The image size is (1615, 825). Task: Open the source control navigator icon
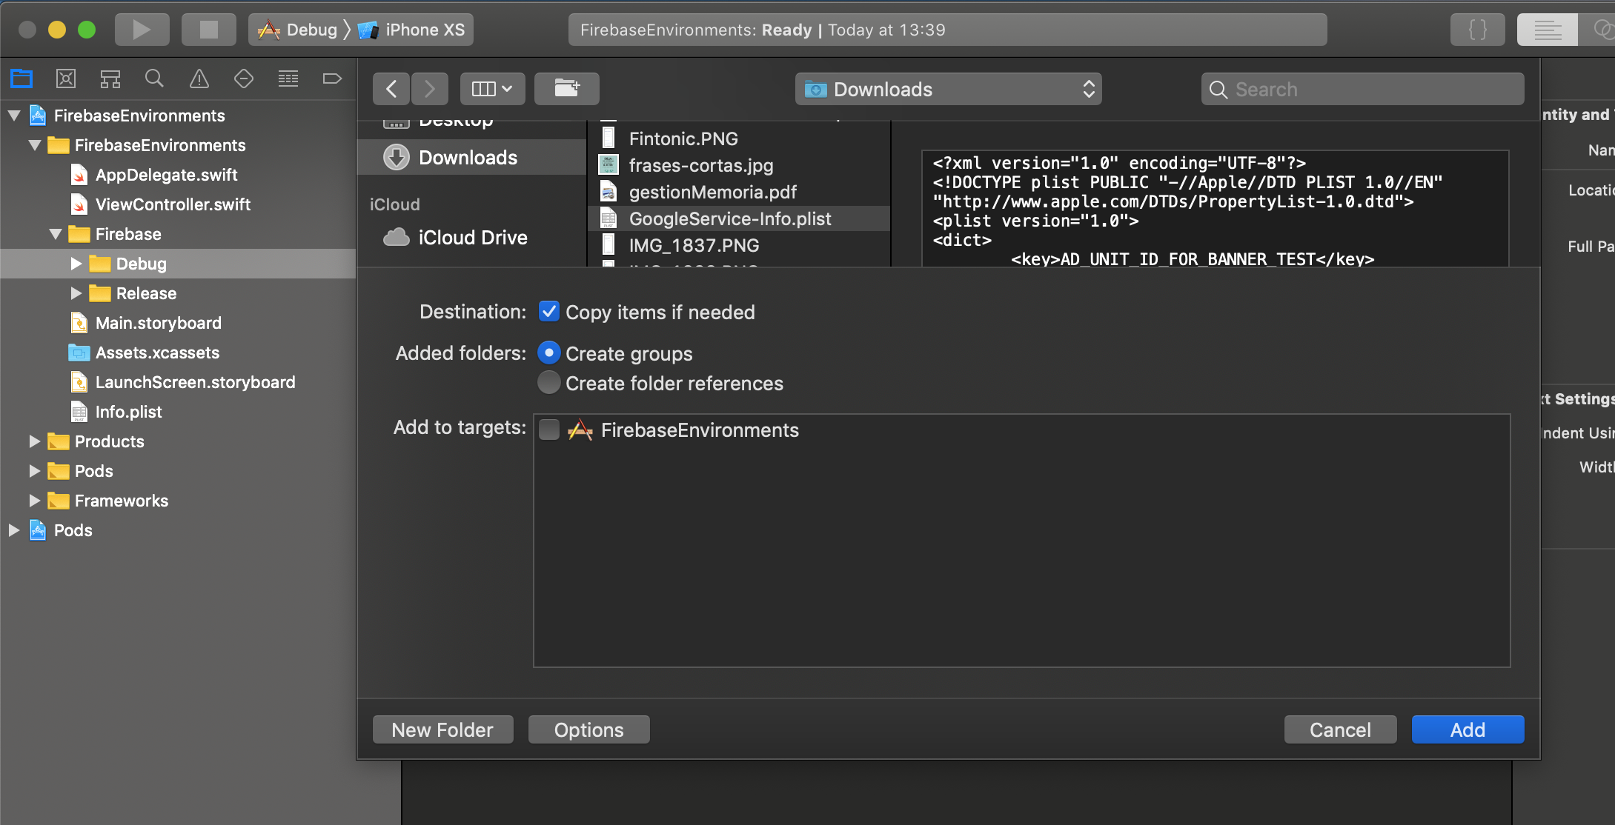(x=66, y=79)
